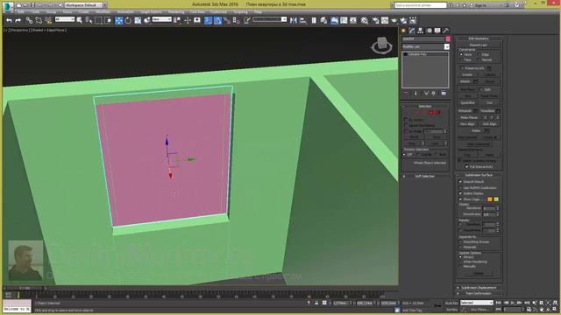Switch to Utilities command panel tab

click(446, 31)
